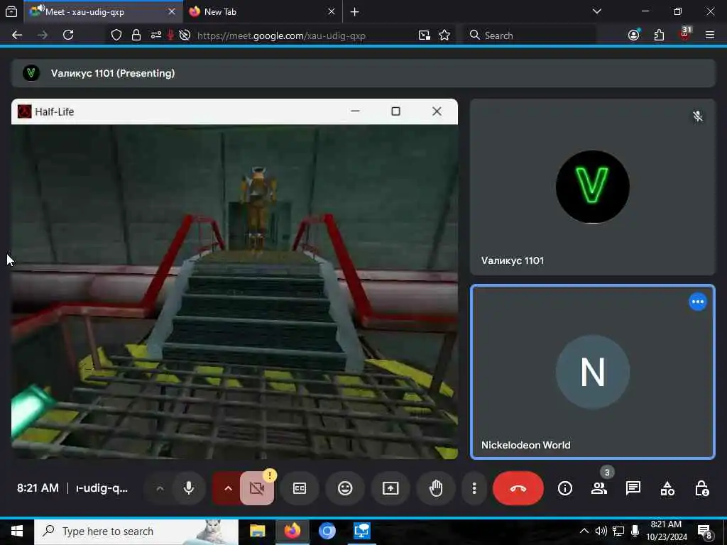Open the Firefox hamburger menu

[x=710, y=35]
